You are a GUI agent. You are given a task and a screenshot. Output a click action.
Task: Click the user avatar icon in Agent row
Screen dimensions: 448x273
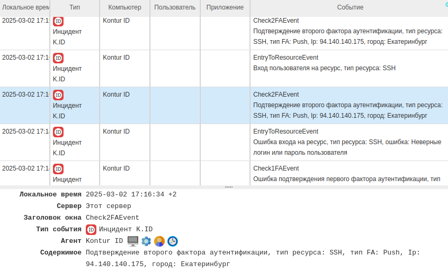159,241
